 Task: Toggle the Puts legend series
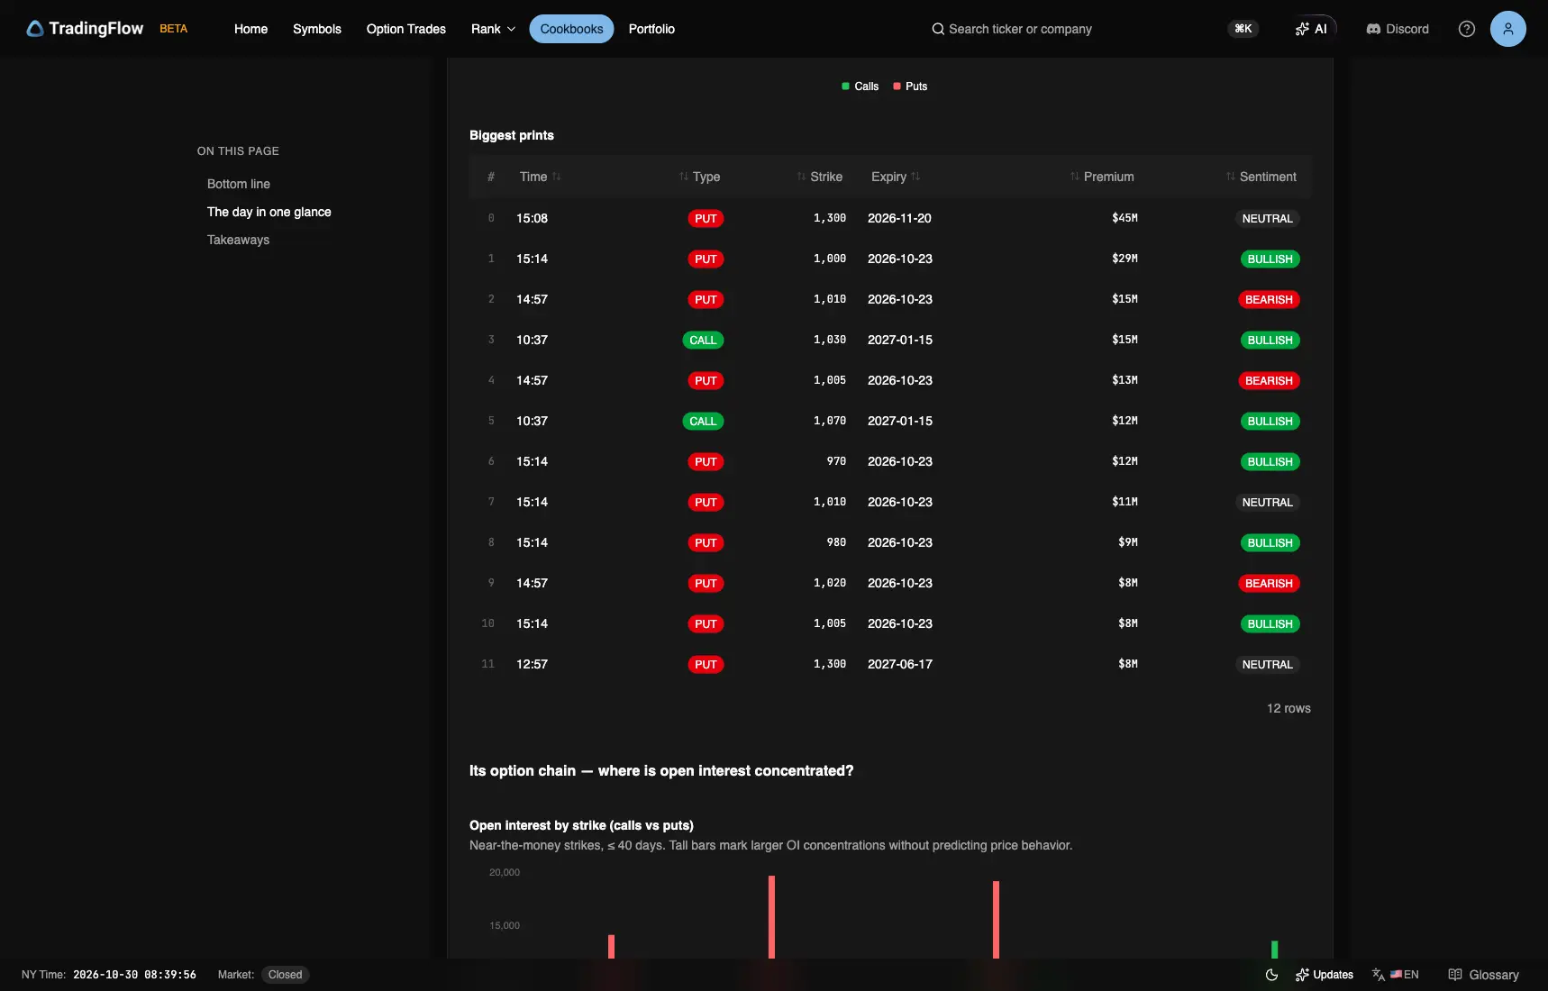(910, 86)
